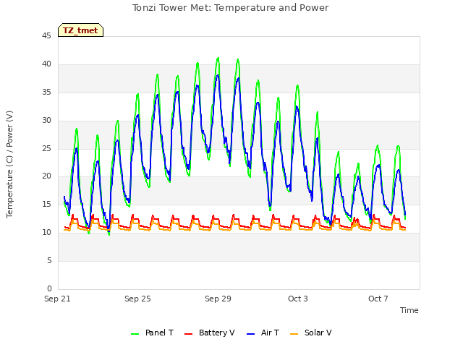Click the Sep 21 x-axis tick label
The height and width of the screenshot is (347, 463).
[57, 299]
